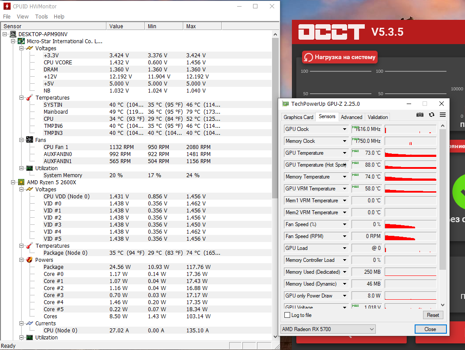The height and width of the screenshot is (350, 465).
Task: Collapse the motherboard Voltages group
Action: tap(21, 48)
